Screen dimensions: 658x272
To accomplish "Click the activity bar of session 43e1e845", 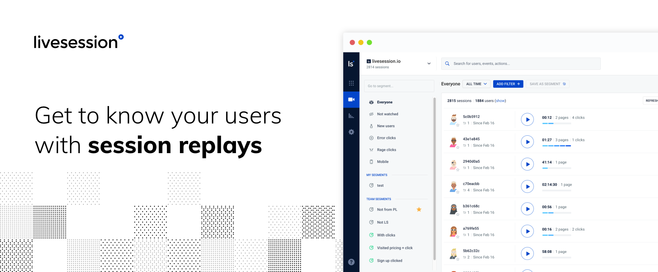I will pos(557,146).
